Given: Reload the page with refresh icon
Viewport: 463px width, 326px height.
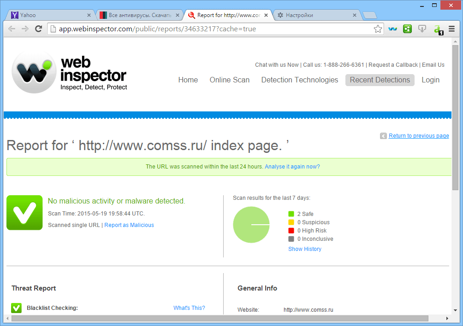Looking at the screenshot, I should tap(38, 29).
